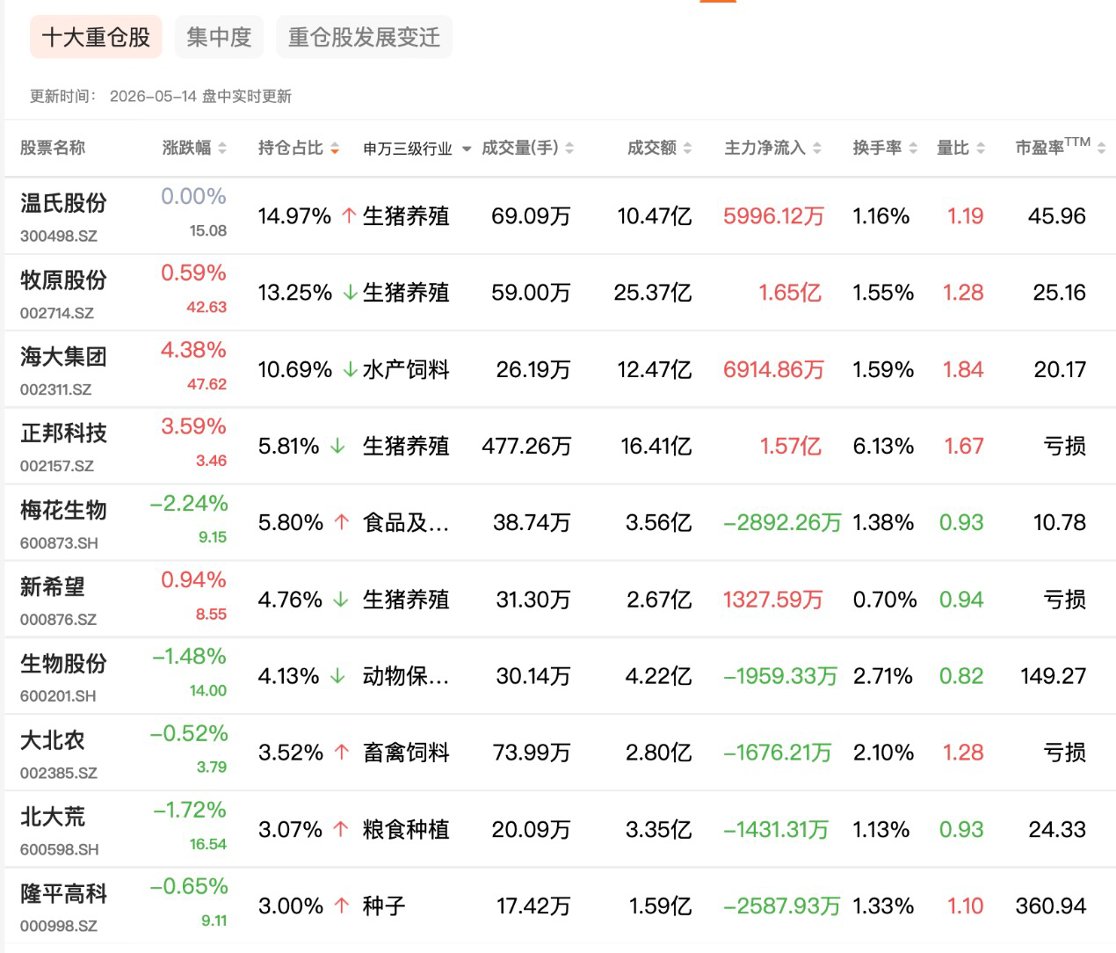Click 360.94 P/E value
The height and width of the screenshot is (953, 1116).
(1051, 906)
